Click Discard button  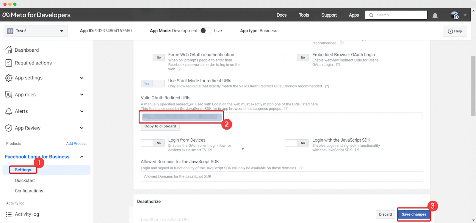[385, 214]
